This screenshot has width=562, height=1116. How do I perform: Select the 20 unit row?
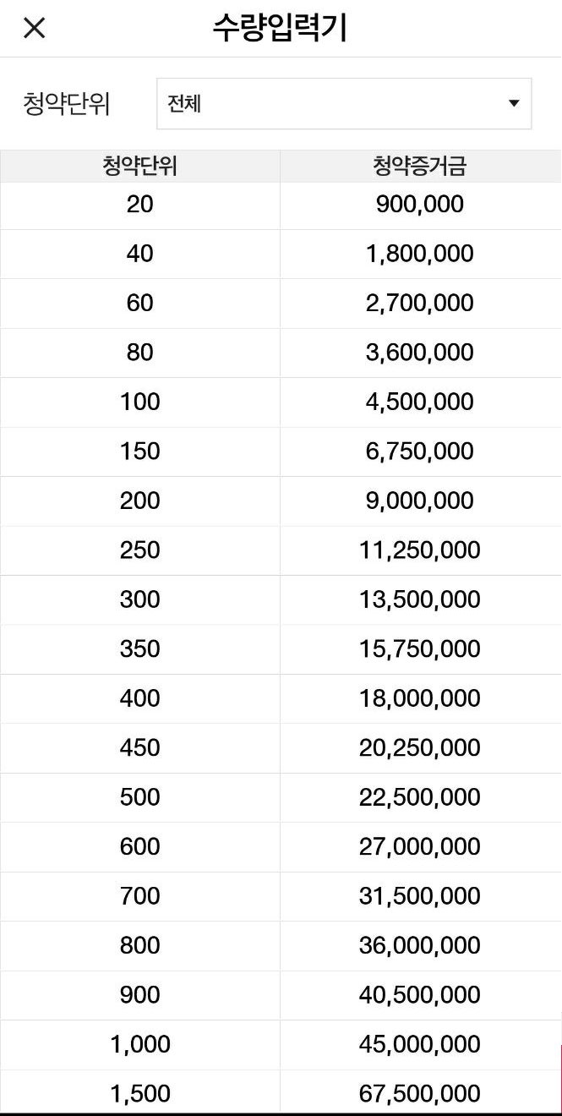pyautogui.click(x=140, y=204)
